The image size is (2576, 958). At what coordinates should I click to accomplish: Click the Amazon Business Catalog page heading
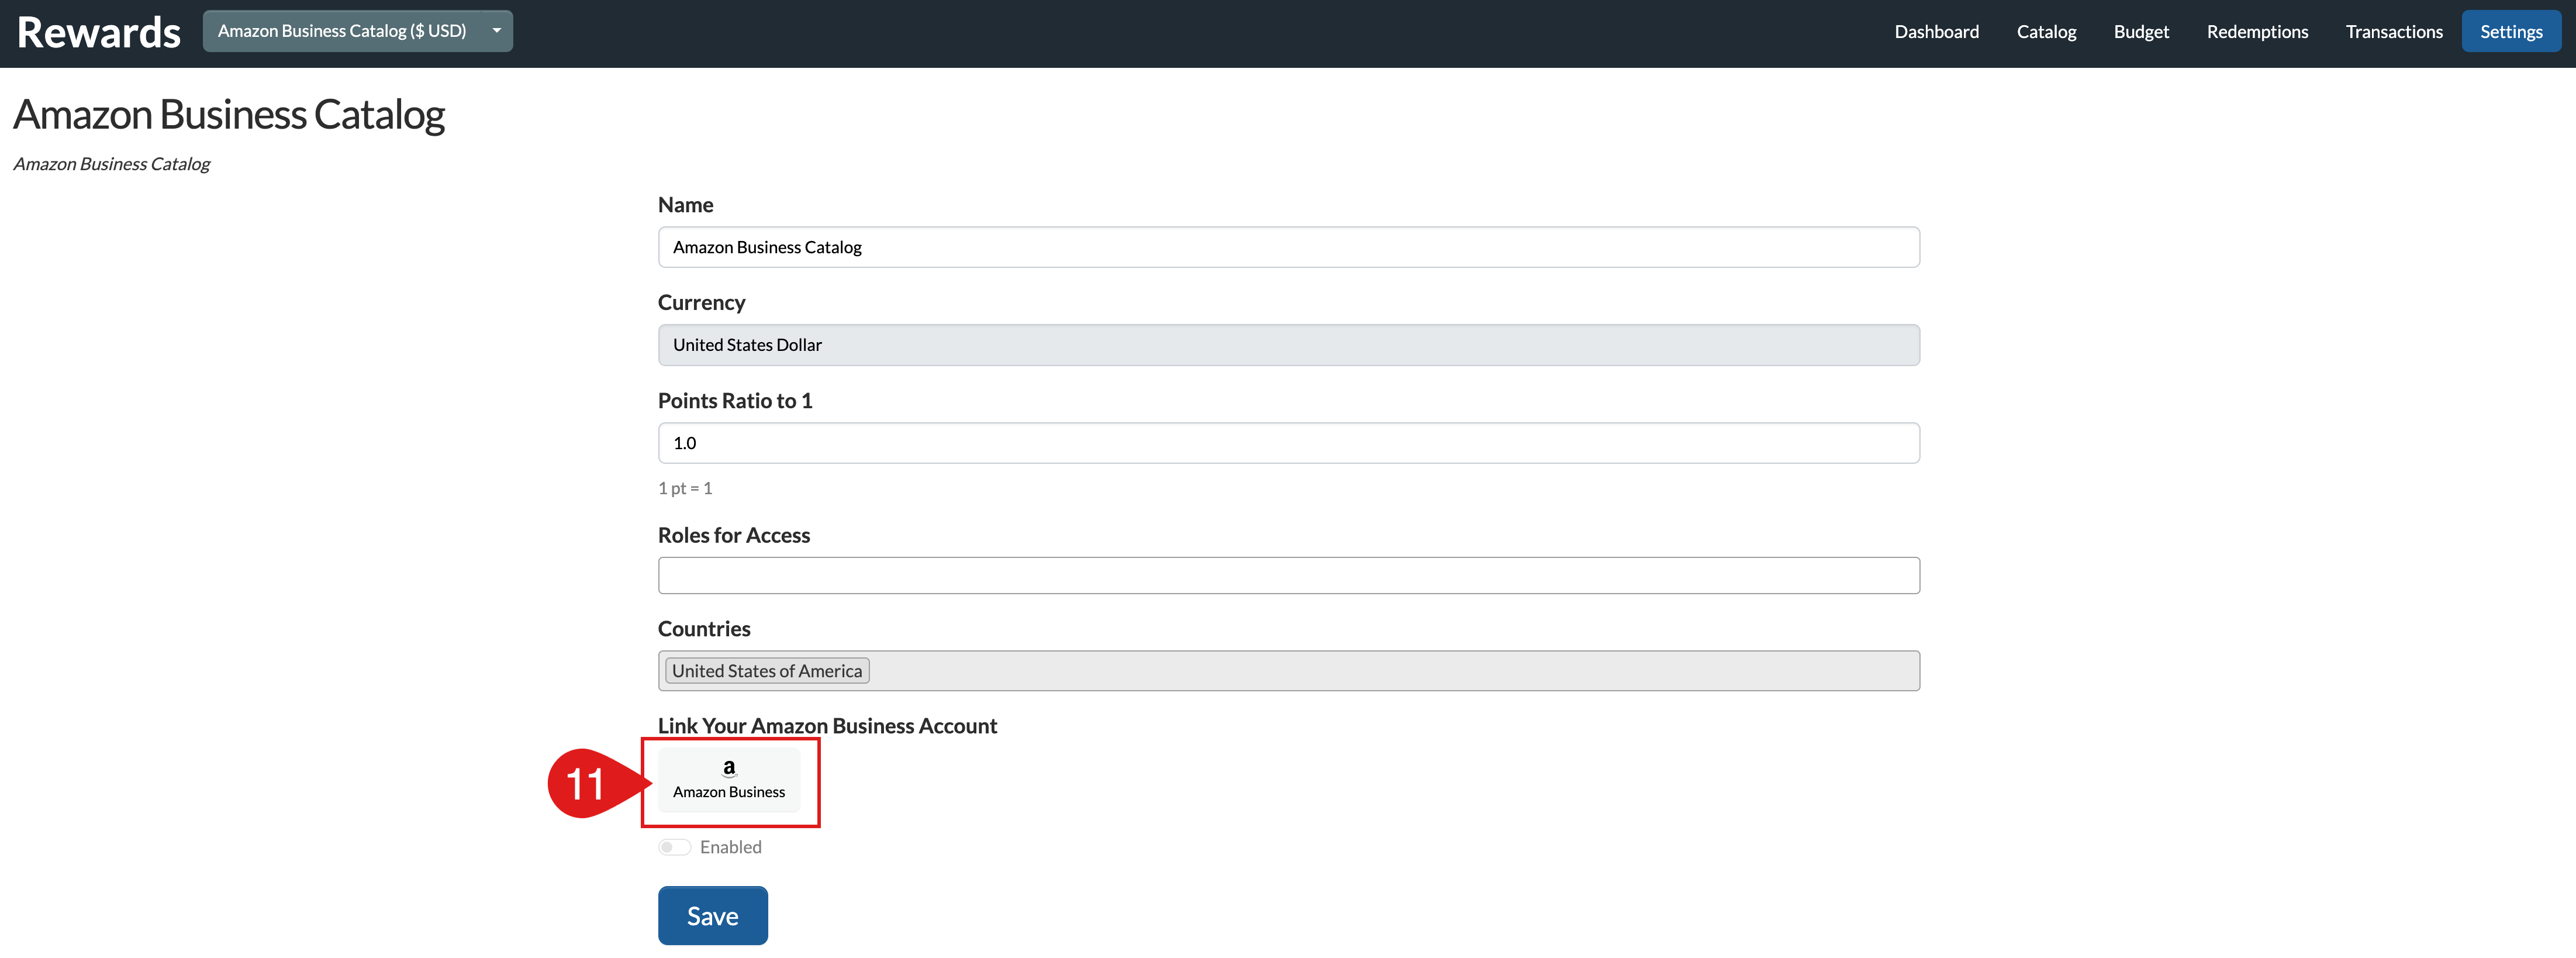229,114
